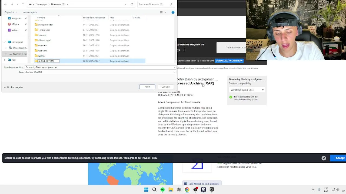Switch to Chrome in the taskbar
The image size is (346, 194).
click(x=187, y=190)
